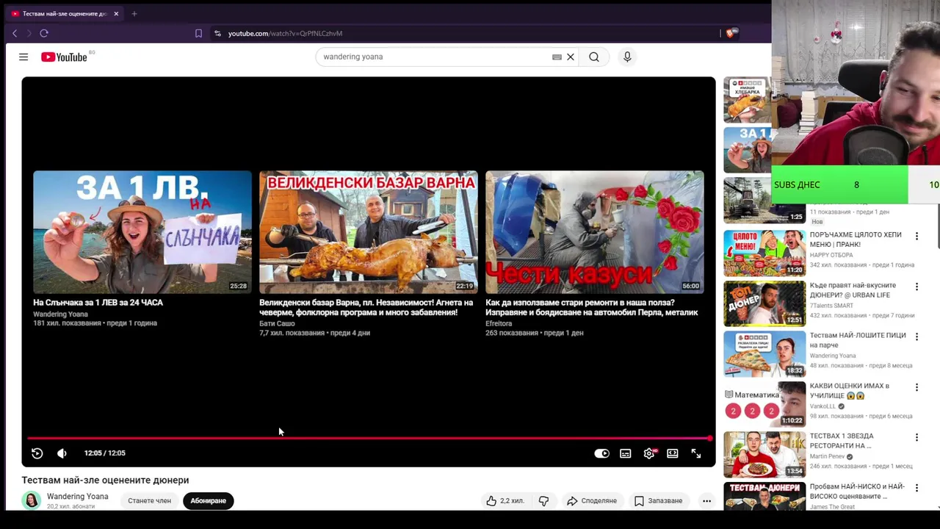Replay the finished video
This screenshot has width=940, height=529.
(x=37, y=453)
